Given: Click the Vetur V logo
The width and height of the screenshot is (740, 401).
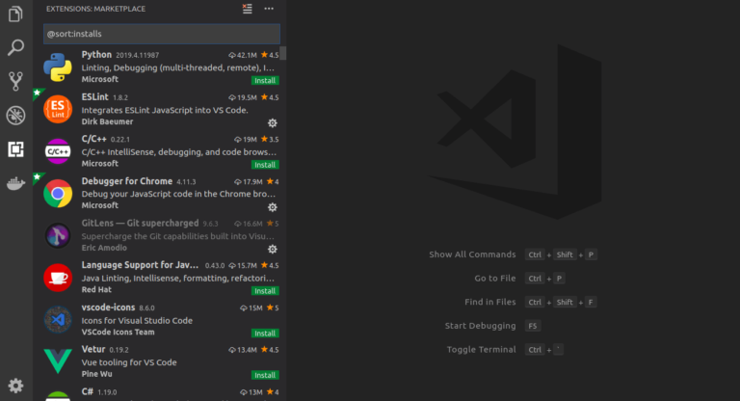Looking at the screenshot, I should pos(58,361).
